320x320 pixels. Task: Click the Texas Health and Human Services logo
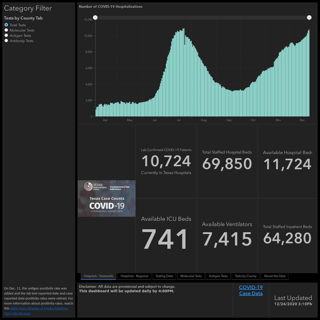tap(95, 186)
